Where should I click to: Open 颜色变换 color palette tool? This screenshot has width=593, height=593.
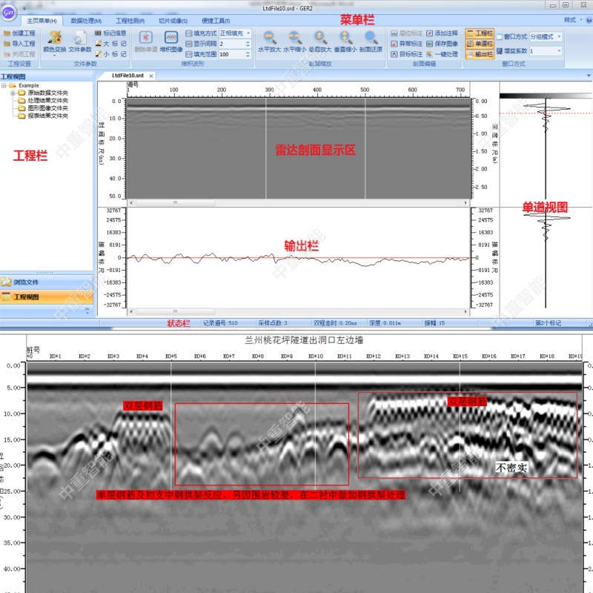(x=54, y=38)
